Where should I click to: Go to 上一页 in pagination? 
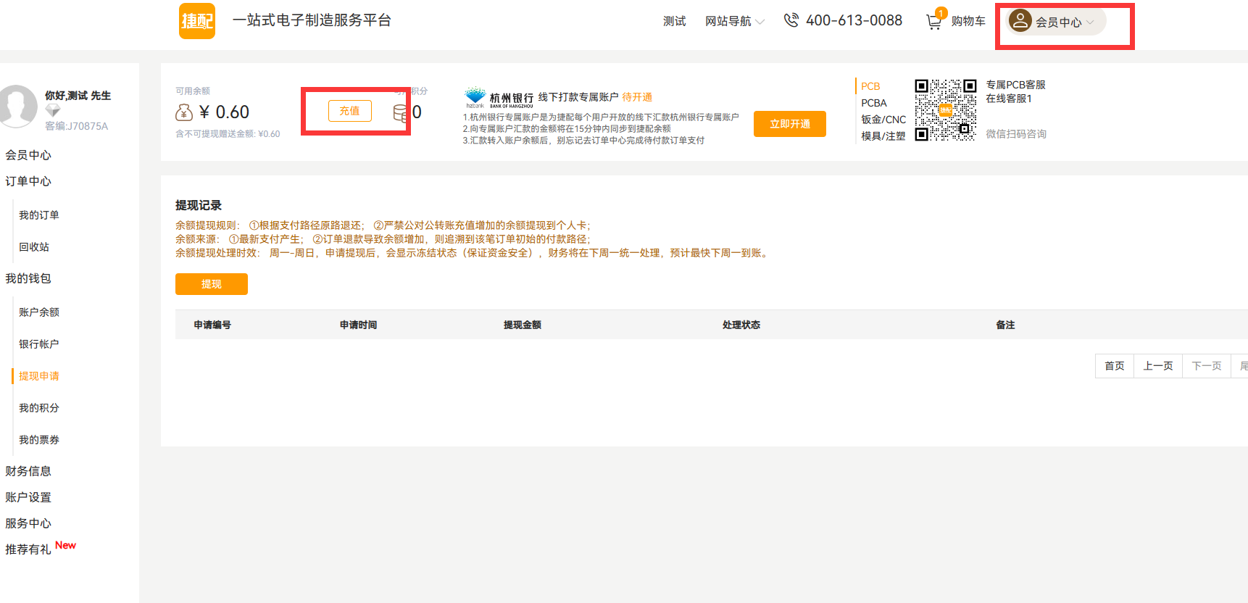pos(1157,366)
